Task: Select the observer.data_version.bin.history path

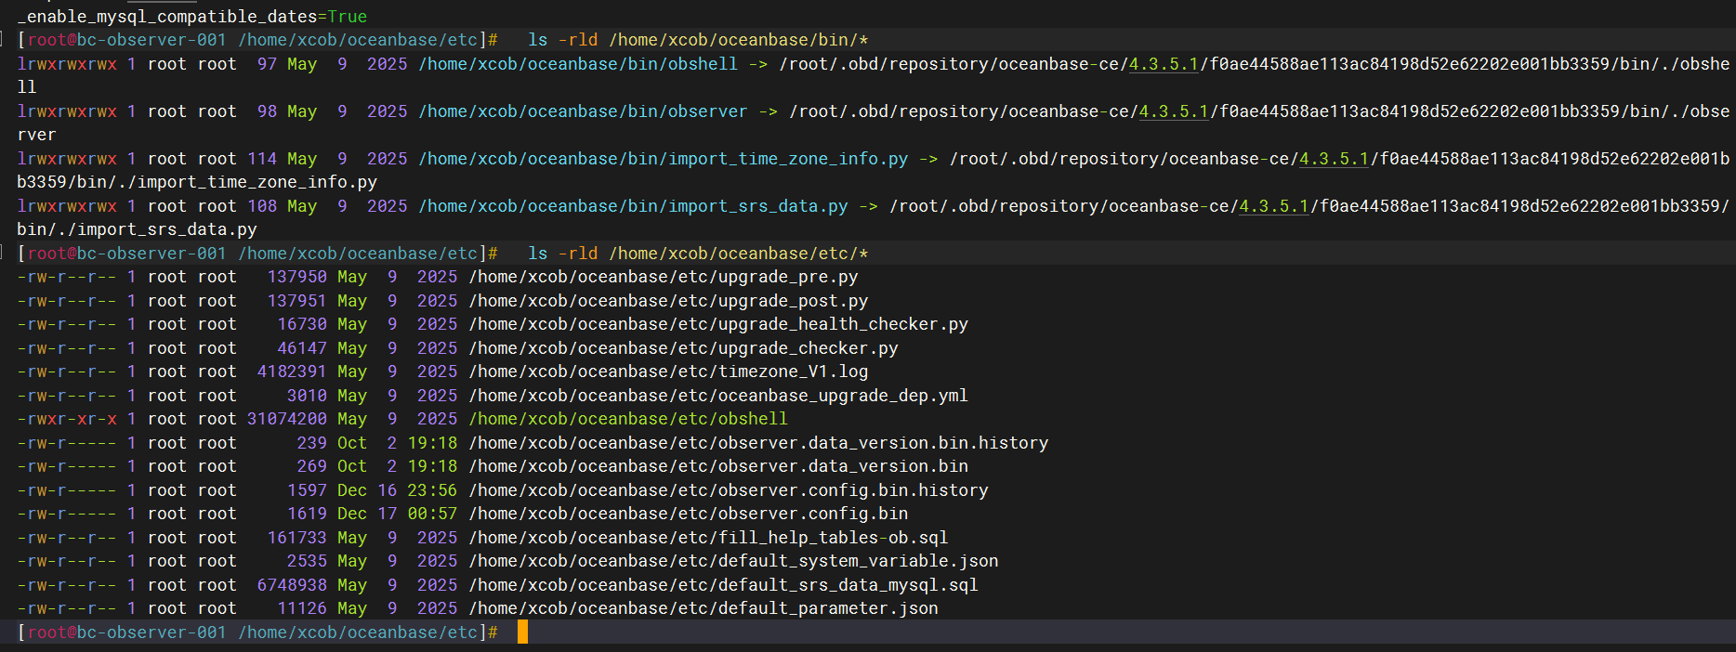Action: tap(758, 443)
